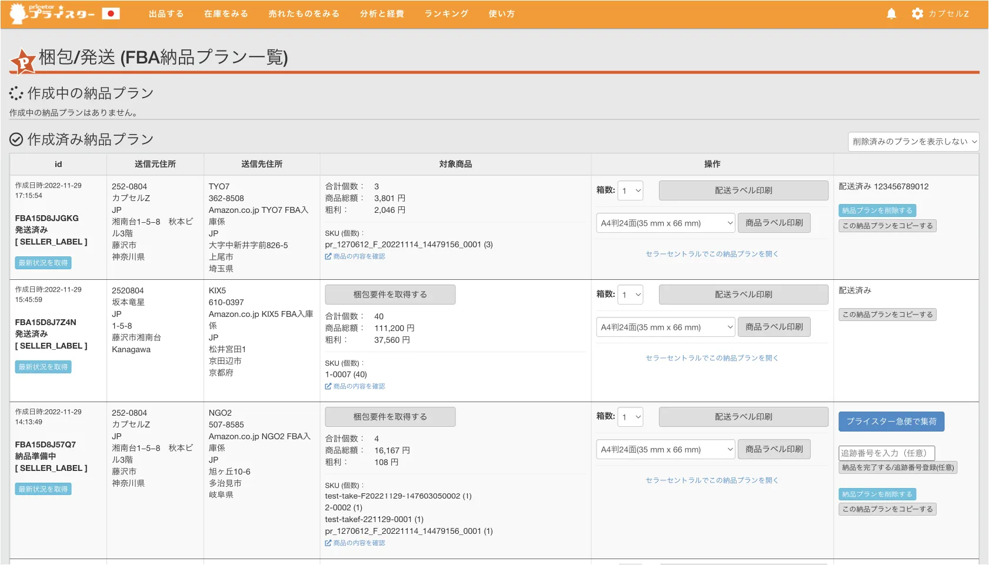Open label size dropdown for FBA15D8JJGKG
The width and height of the screenshot is (989, 565).
(665, 223)
